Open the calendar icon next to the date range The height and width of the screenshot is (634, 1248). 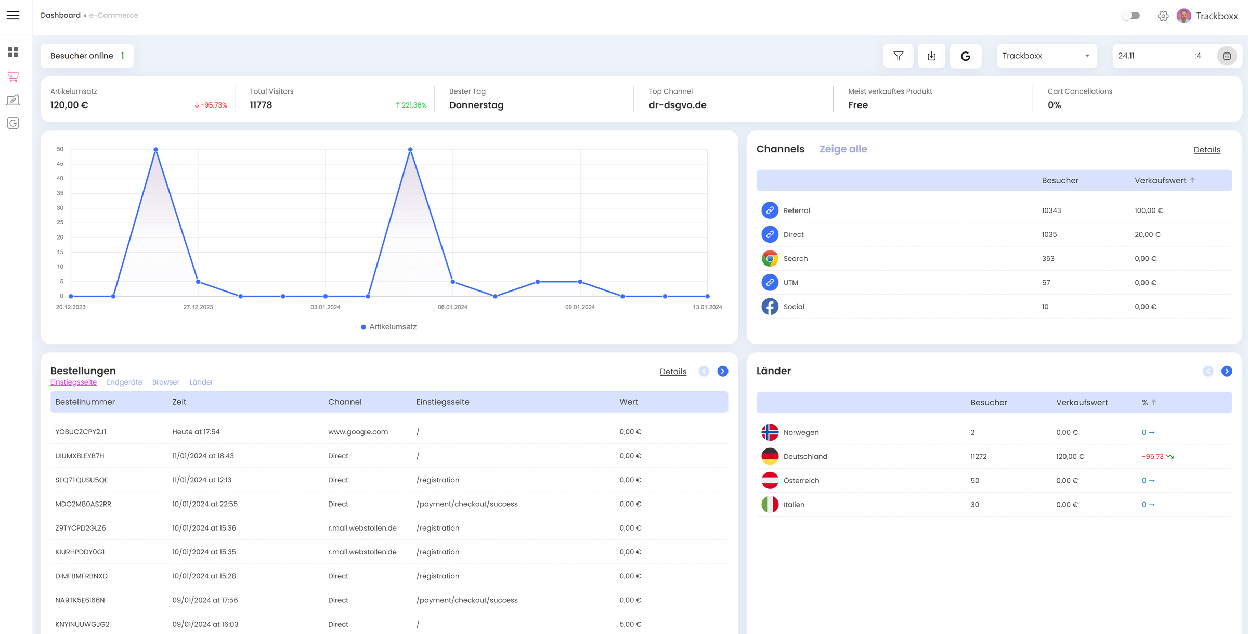pos(1227,56)
